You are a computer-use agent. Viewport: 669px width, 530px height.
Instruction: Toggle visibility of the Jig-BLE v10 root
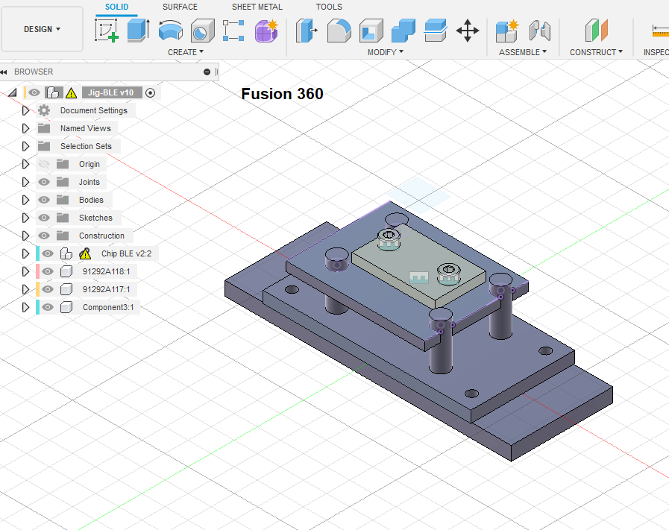pyautogui.click(x=34, y=92)
